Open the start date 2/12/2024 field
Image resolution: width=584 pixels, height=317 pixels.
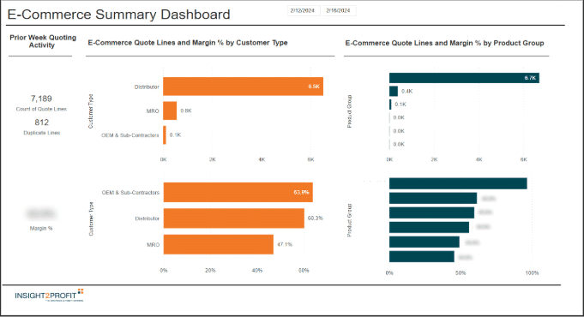[x=303, y=11]
